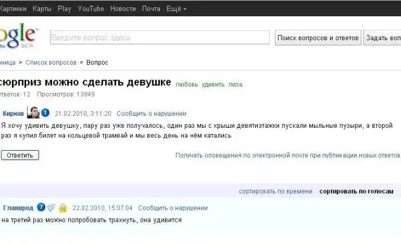Report violation on Кирюш's question
The image size is (401, 243).
pyautogui.click(x=151, y=113)
